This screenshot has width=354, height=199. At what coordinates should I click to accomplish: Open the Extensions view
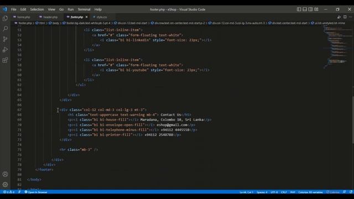point(5,60)
